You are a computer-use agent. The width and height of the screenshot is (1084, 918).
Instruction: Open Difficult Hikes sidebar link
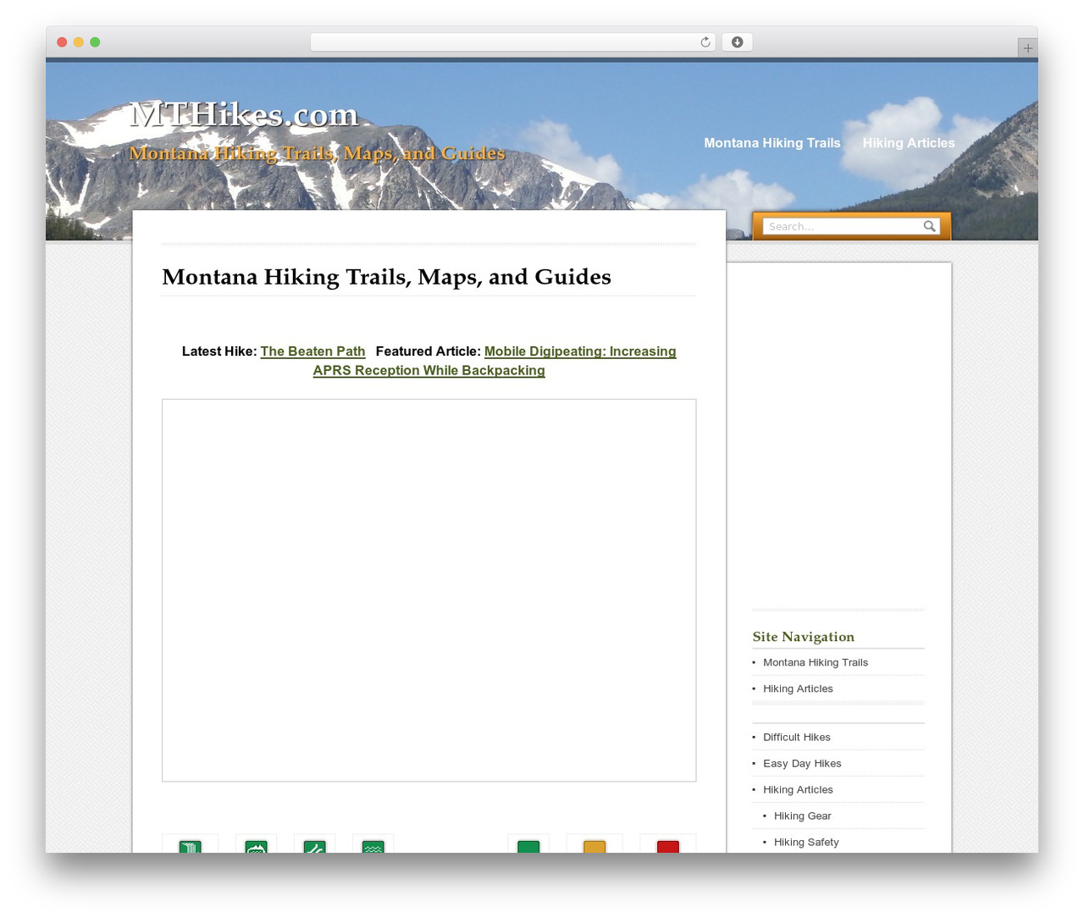797,737
